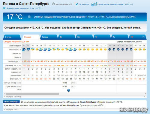150x114 pixels.
Task: Open the 'Чт' forecast tab
Action: point(102,37)
